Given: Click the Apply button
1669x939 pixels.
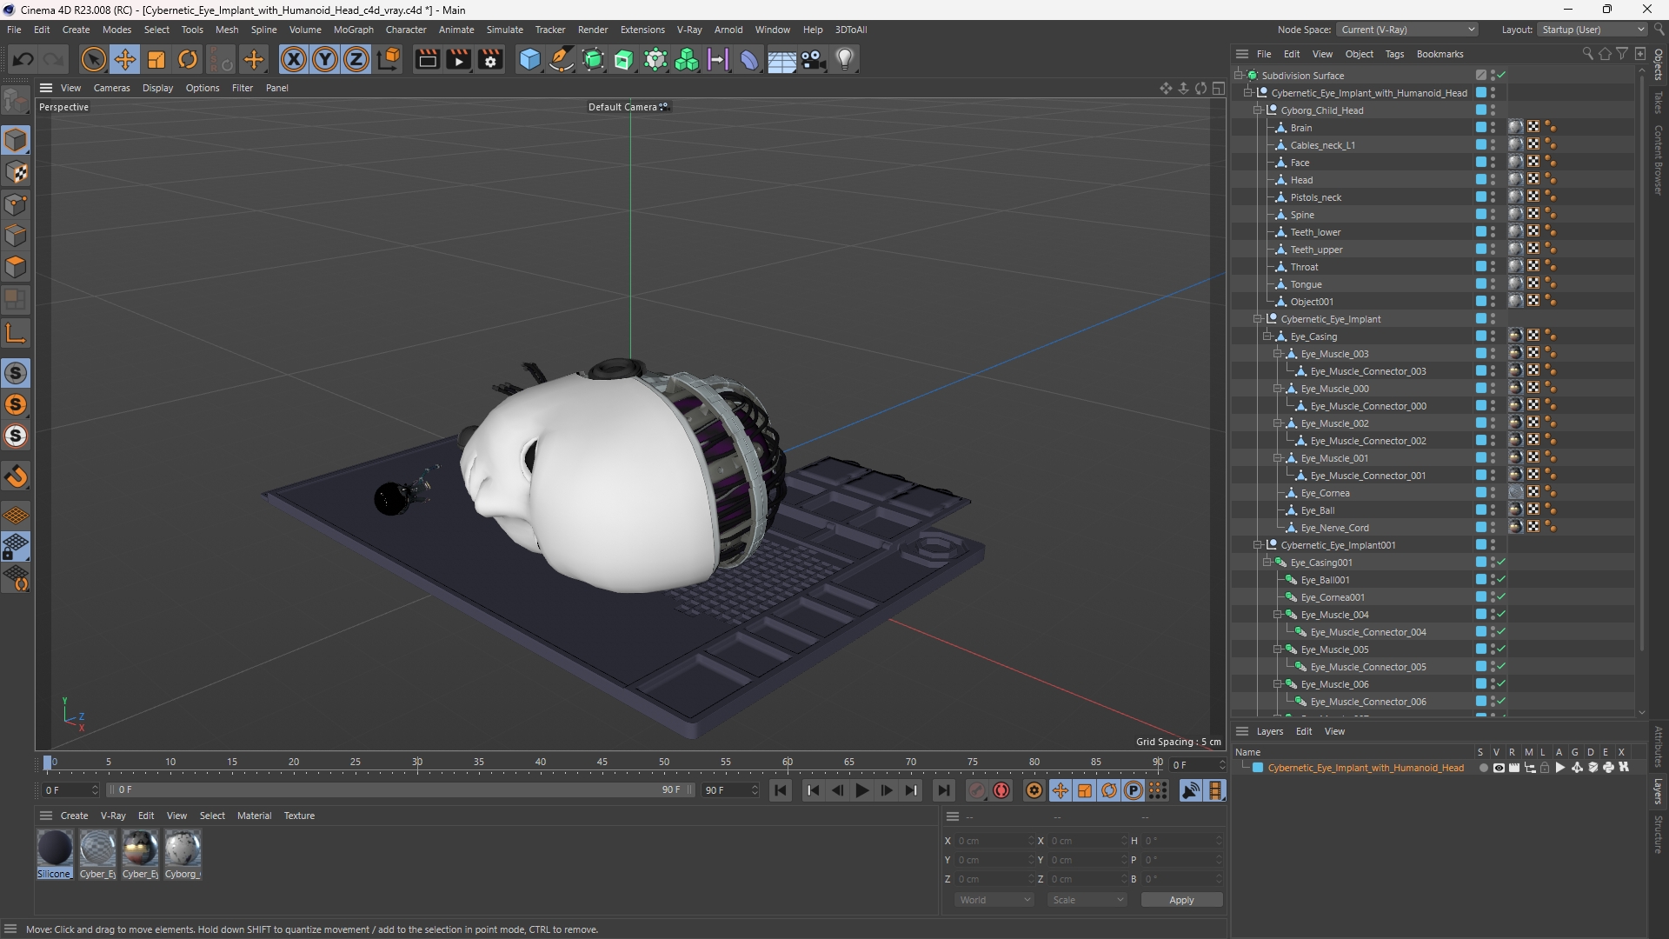Looking at the screenshot, I should click(x=1181, y=900).
